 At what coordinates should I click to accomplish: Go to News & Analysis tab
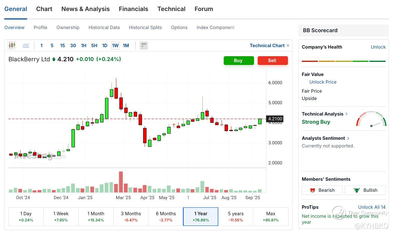pyautogui.click(x=85, y=9)
